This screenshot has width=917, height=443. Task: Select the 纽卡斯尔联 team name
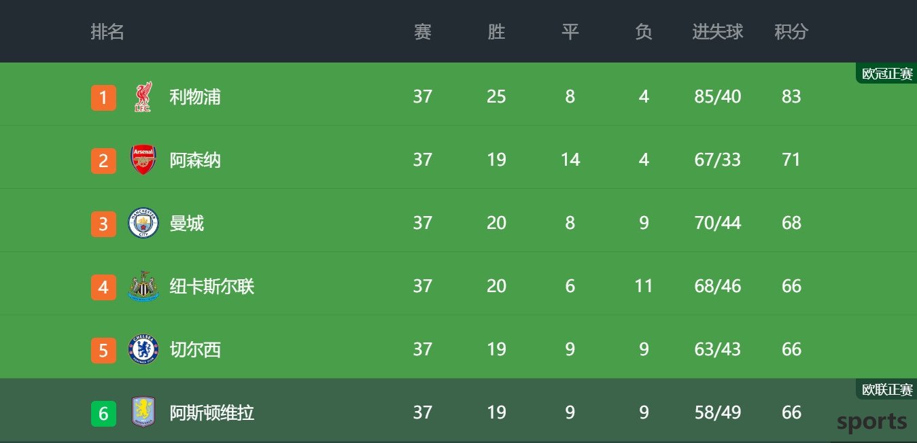point(212,287)
